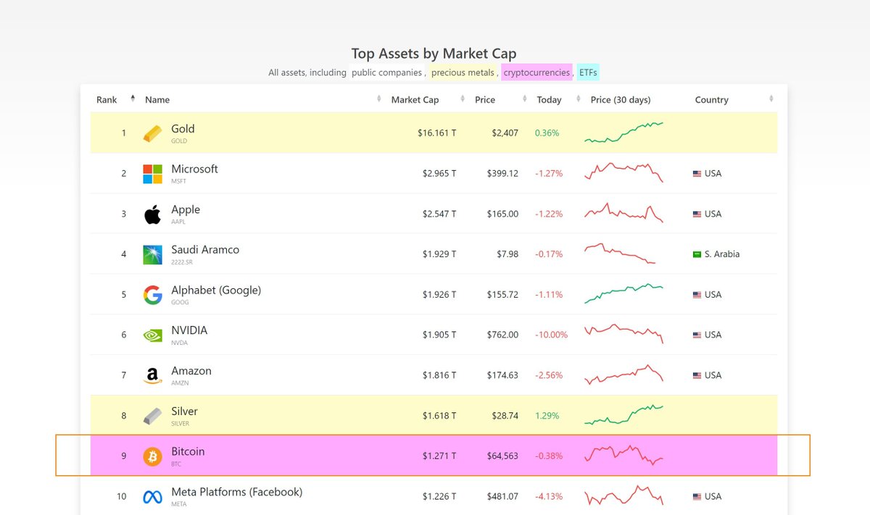The image size is (870, 515).
Task: Click Bitcoin's market cap $1.271 T
Action: [x=439, y=456]
